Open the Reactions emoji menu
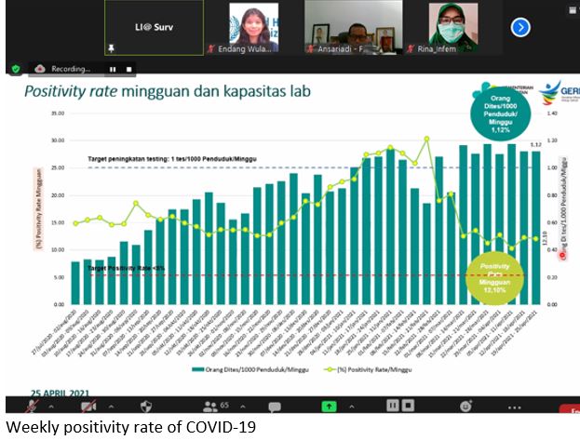 coord(465,406)
